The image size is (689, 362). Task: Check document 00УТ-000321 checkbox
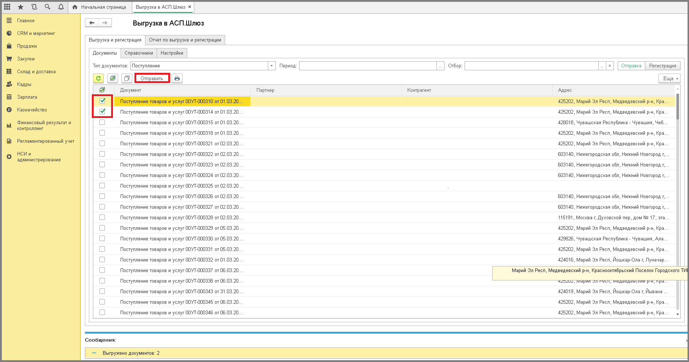102,143
